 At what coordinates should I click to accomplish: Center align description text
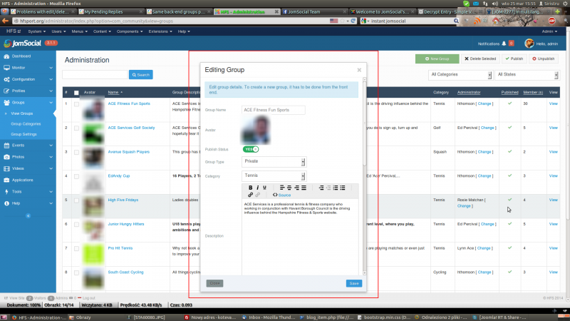point(289,188)
